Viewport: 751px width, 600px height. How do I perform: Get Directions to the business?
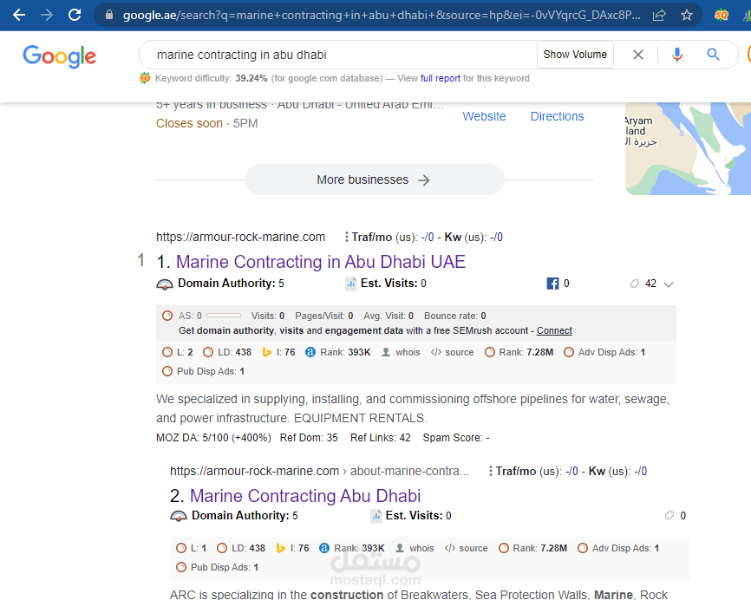click(x=557, y=116)
